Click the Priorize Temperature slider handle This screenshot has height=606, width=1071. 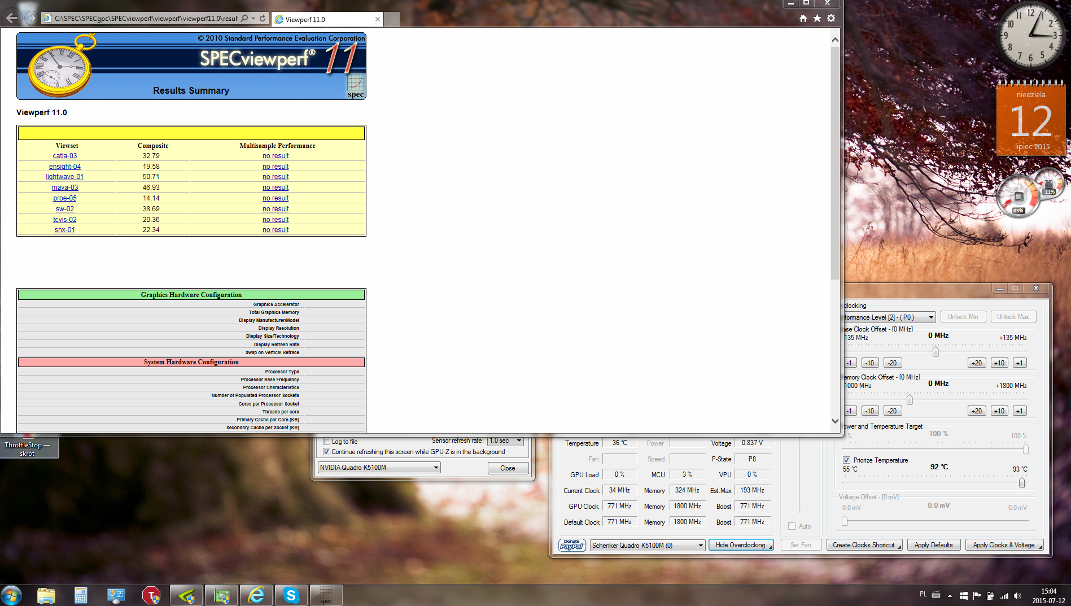[1022, 483]
